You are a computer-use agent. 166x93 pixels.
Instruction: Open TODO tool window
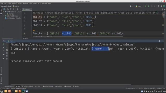[38, 86]
